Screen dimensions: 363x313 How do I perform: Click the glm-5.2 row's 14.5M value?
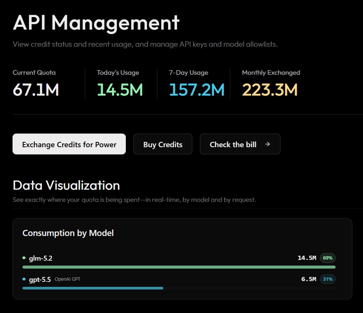307,258
